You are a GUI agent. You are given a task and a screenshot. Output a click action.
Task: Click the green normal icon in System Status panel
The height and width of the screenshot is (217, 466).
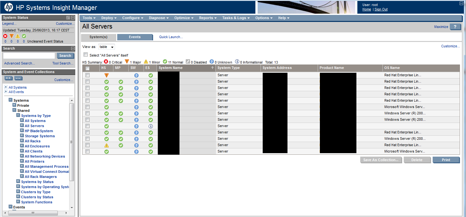[24, 36]
